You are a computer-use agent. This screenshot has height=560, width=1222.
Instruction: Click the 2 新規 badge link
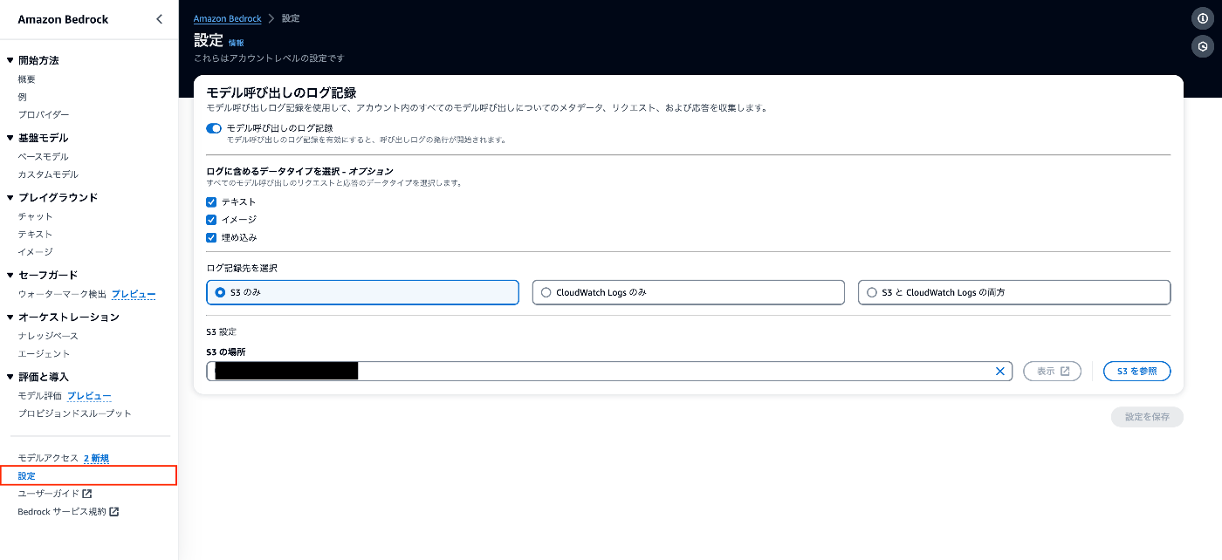pos(97,458)
